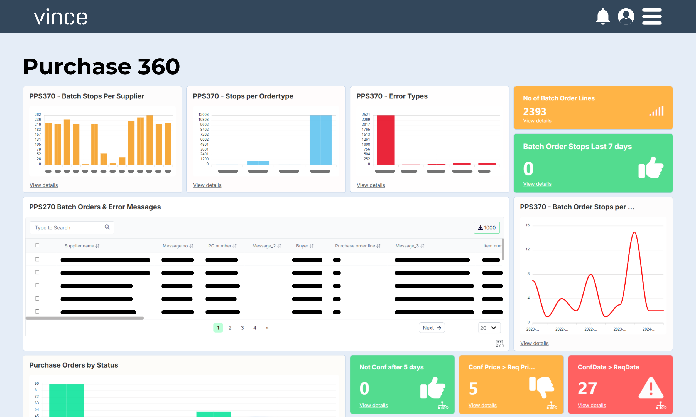Open the user profile icon

pyautogui.click(x=626, y=16)
